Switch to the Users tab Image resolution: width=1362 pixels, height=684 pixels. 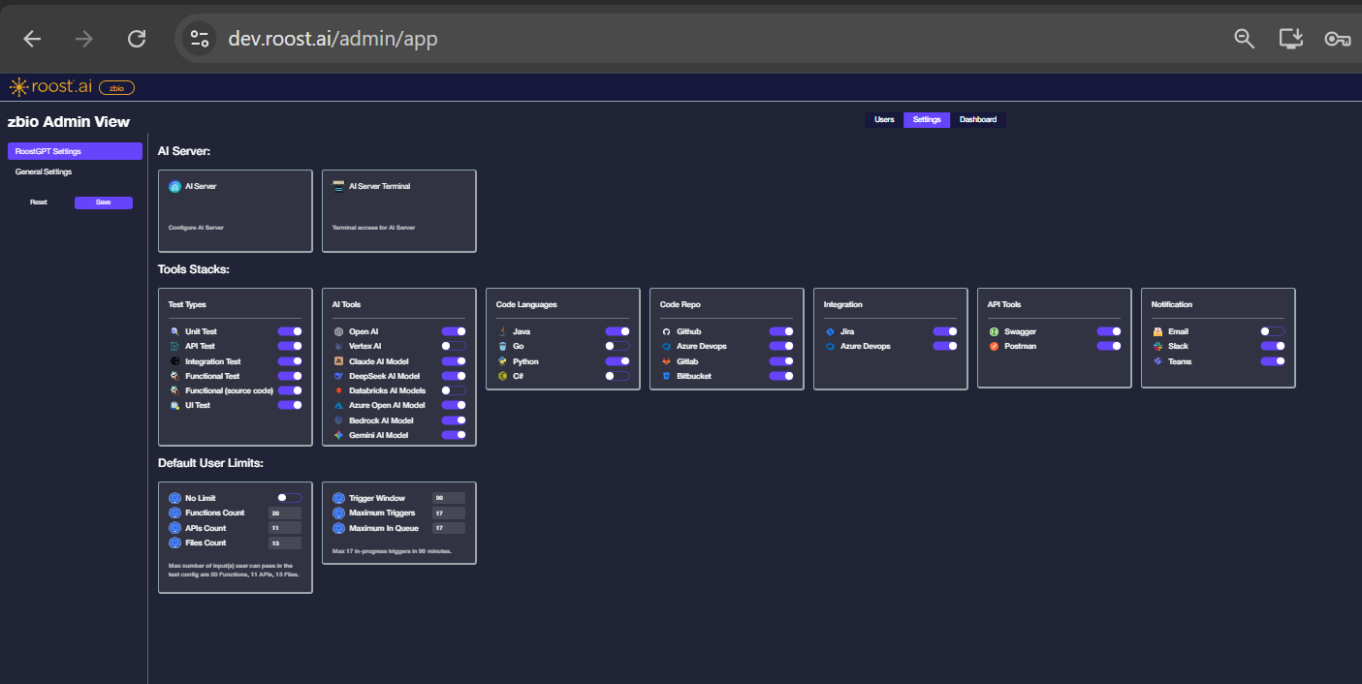pos(883,119)
